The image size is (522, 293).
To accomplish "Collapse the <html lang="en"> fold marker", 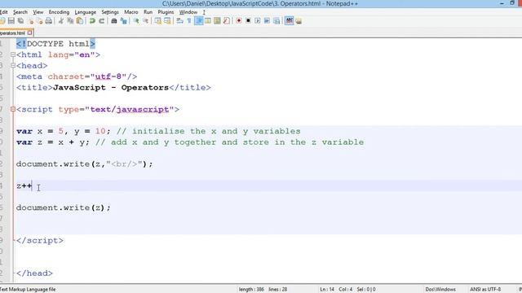I will pyautogui.click(x=13, y=55).
